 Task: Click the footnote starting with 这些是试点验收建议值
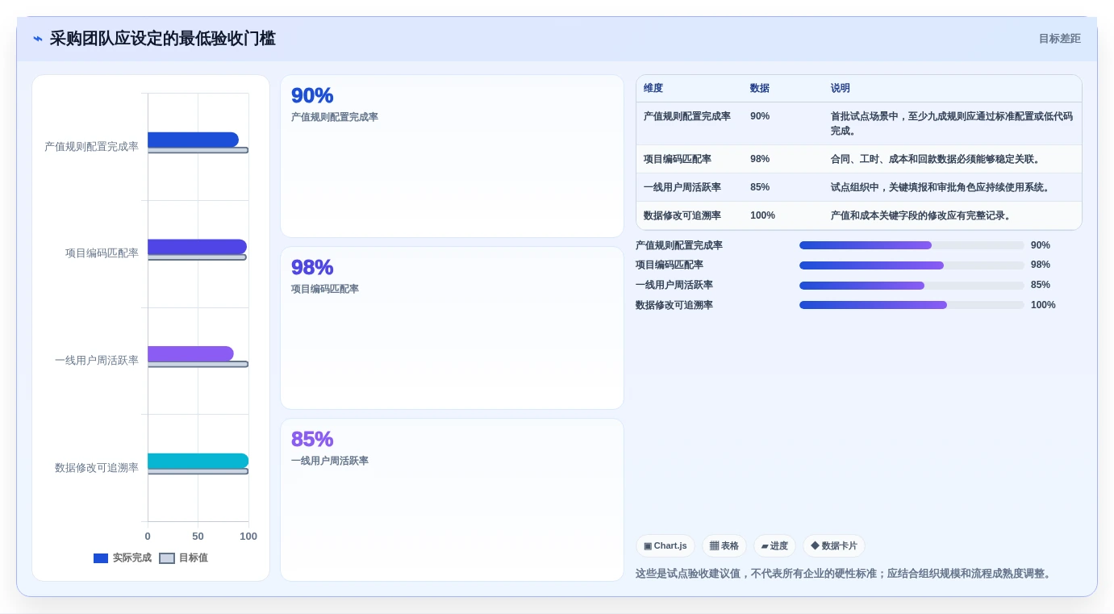[x=845, y=574]
